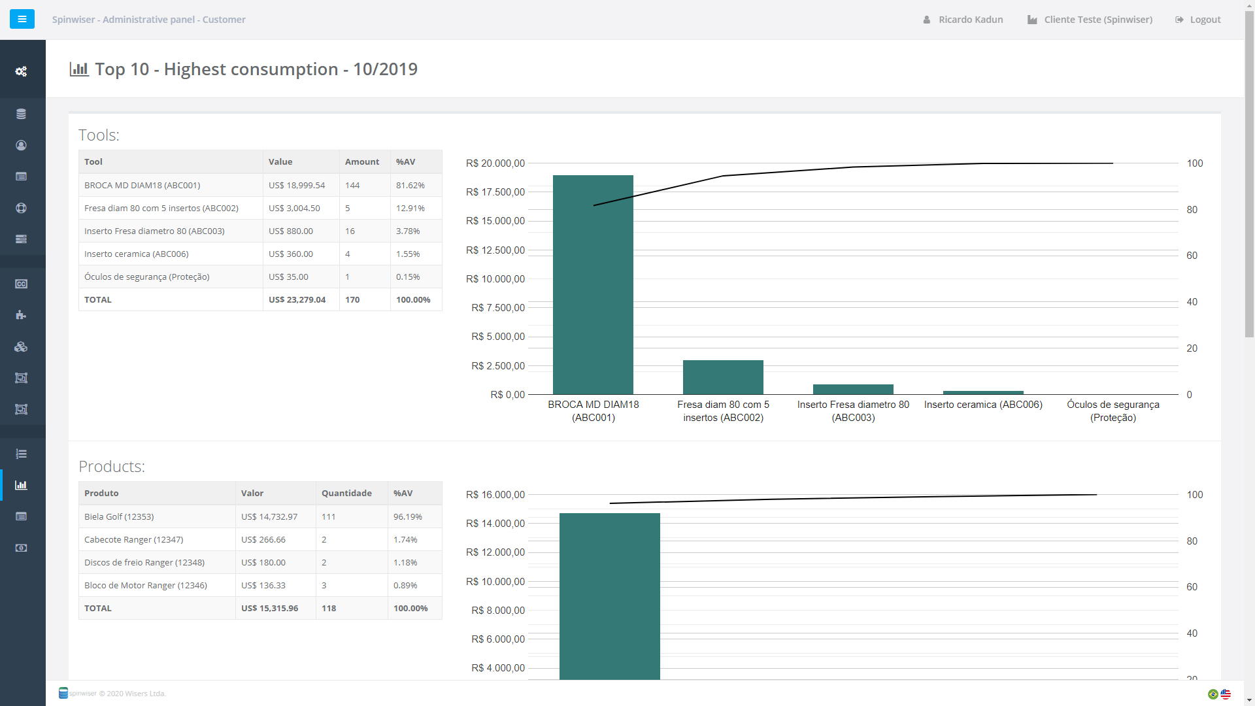Click the Value column header in Tools table

tap(301, 161)
